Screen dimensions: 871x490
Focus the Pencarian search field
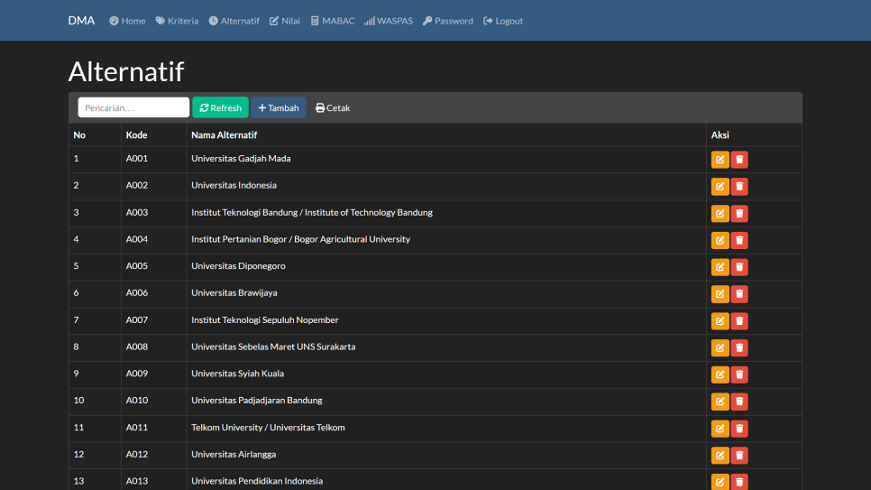(133, 107)
